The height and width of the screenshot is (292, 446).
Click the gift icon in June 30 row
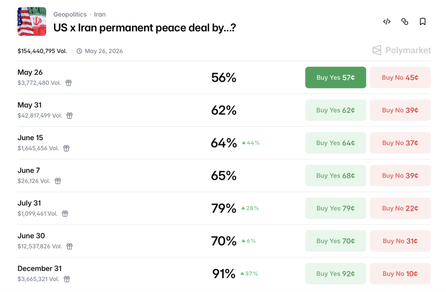[x=69, y=246]
